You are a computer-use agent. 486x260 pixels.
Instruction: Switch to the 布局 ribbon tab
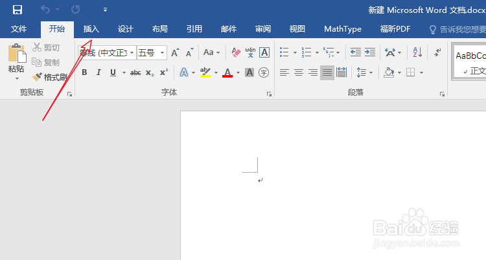[160, 29]
